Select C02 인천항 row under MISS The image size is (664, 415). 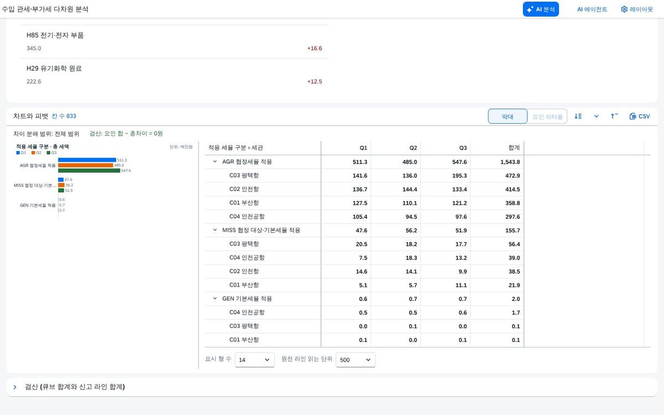[364, 272]
